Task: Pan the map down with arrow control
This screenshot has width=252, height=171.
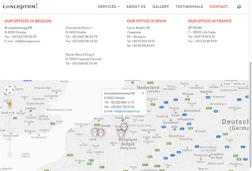Action: tap(10, 93)
